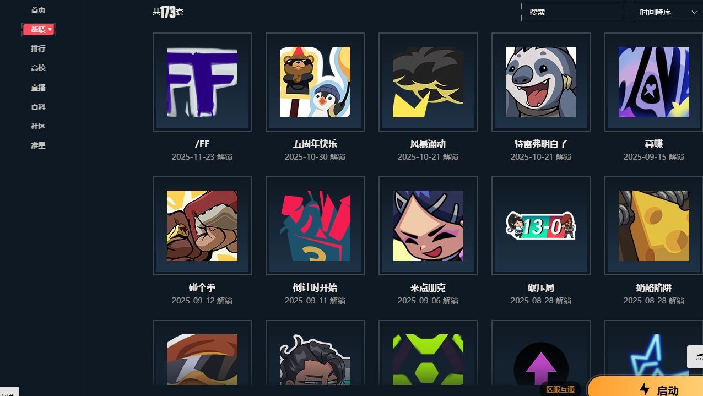The height and width of the screenshot is (396, 703).
Task: Open 排行 from the sidebar menu
Action: click(x=38, y=48)
